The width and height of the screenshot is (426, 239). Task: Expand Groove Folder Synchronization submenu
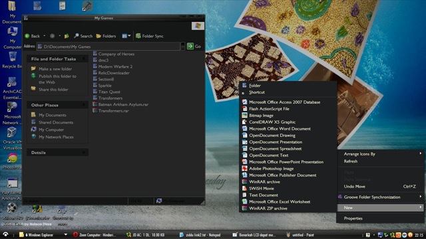tap(380, 197)
